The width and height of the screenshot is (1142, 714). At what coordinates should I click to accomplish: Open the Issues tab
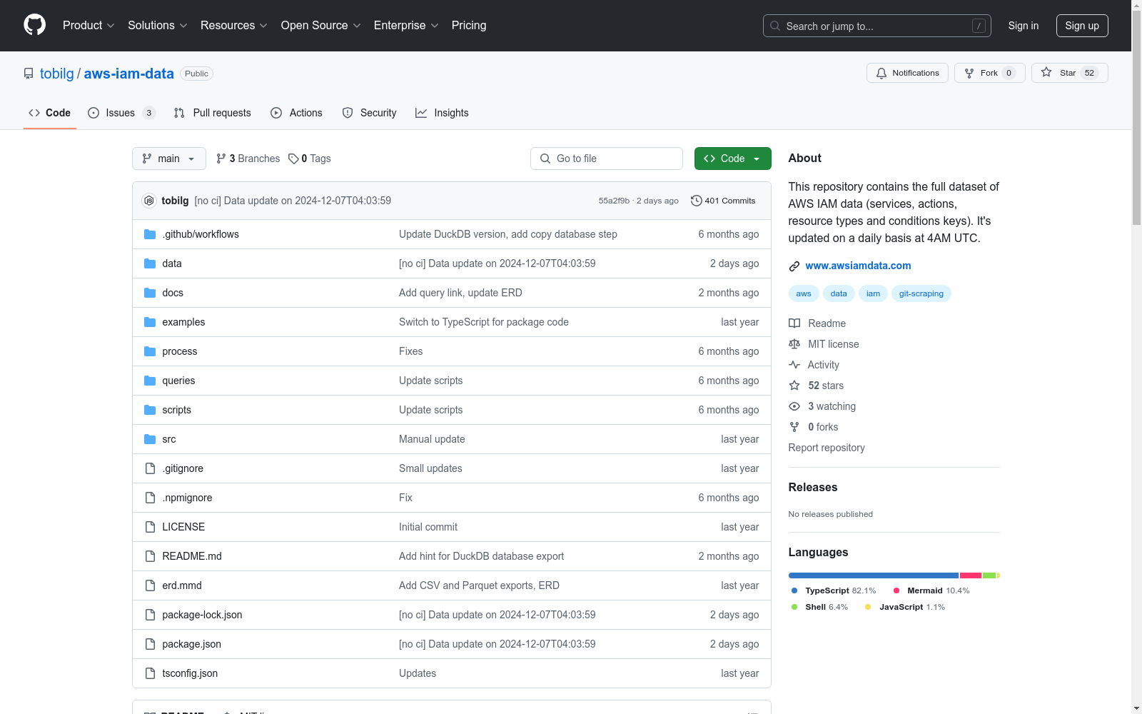[x=121, y=113]
